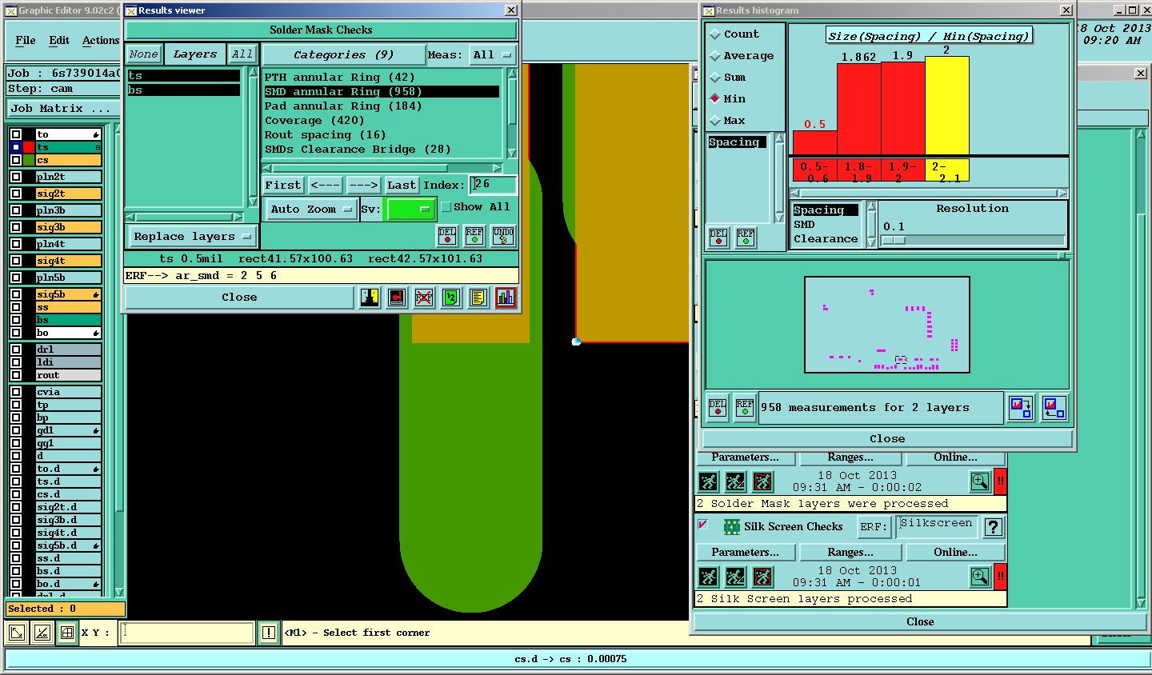1152x675 pixels.
Task: Click DEL icon beside 958 measurements text
Action: tap(718, 408)
